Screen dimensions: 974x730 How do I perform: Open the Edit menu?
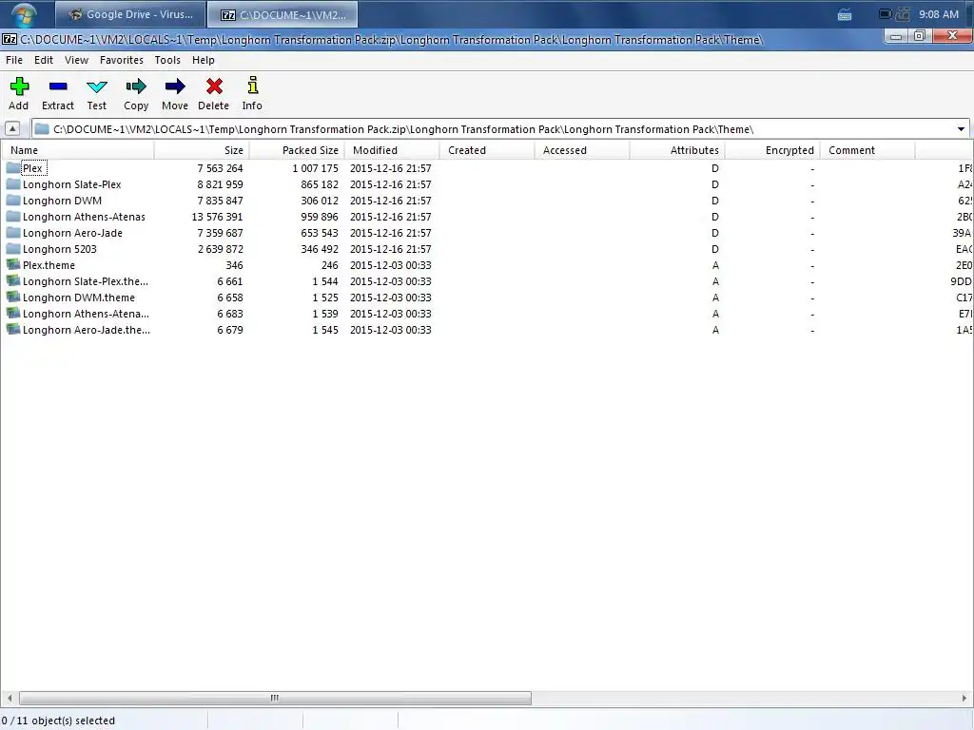pos(44,60)
